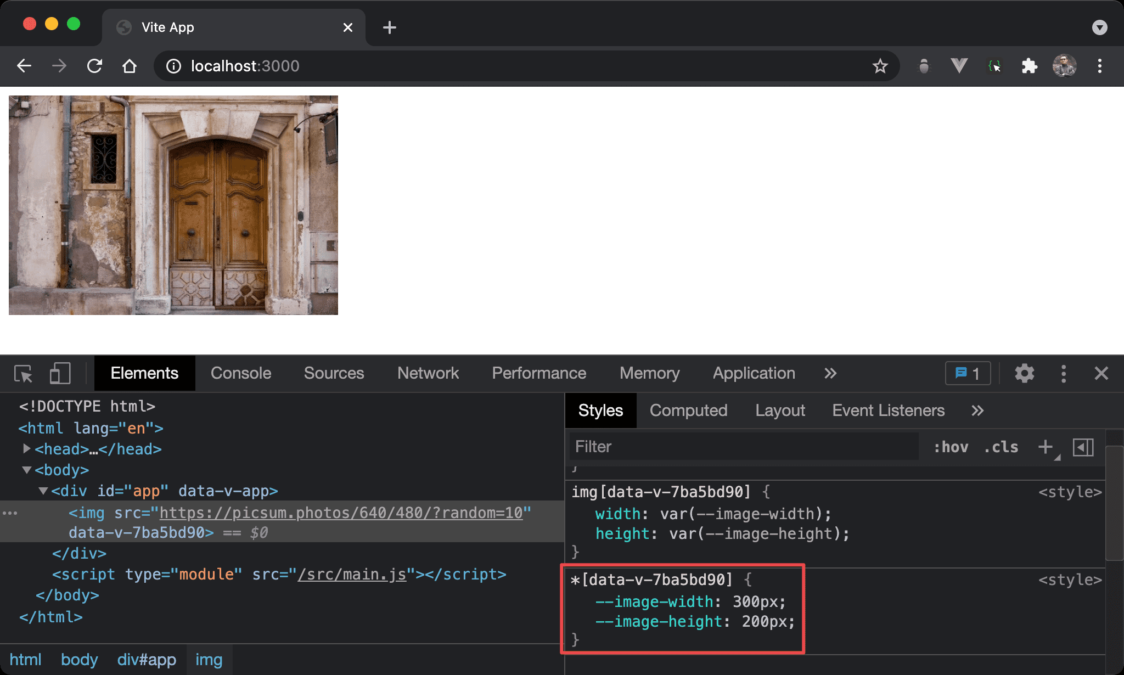
Task: Open the browser home page icon
Action: point(130,66)
